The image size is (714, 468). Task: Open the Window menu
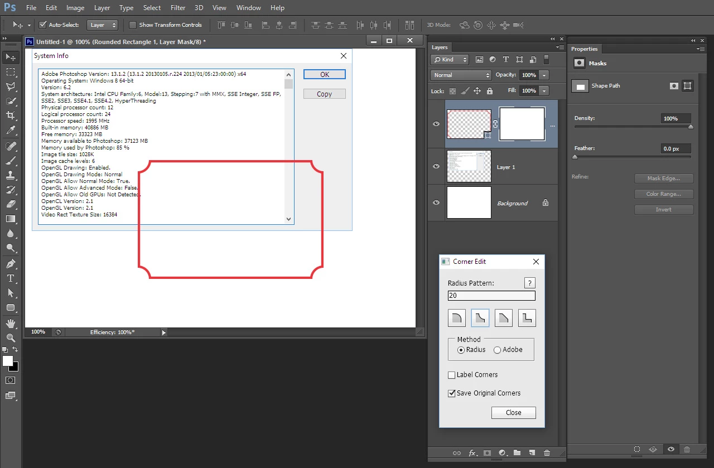pos(248,8)
